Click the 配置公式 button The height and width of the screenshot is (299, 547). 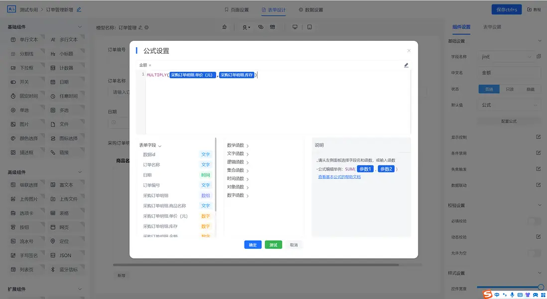click(x=509, y=121)
